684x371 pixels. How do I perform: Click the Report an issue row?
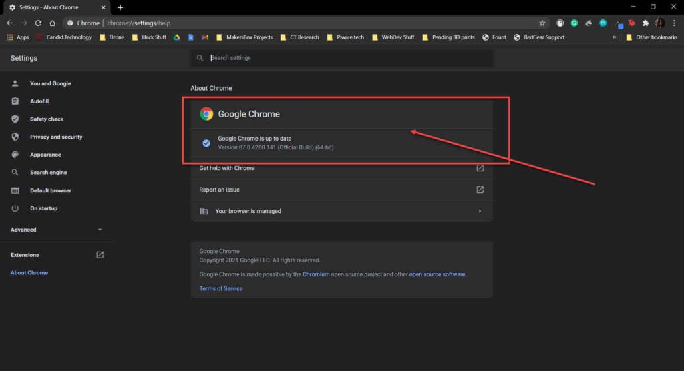click(x=342, y=190)
